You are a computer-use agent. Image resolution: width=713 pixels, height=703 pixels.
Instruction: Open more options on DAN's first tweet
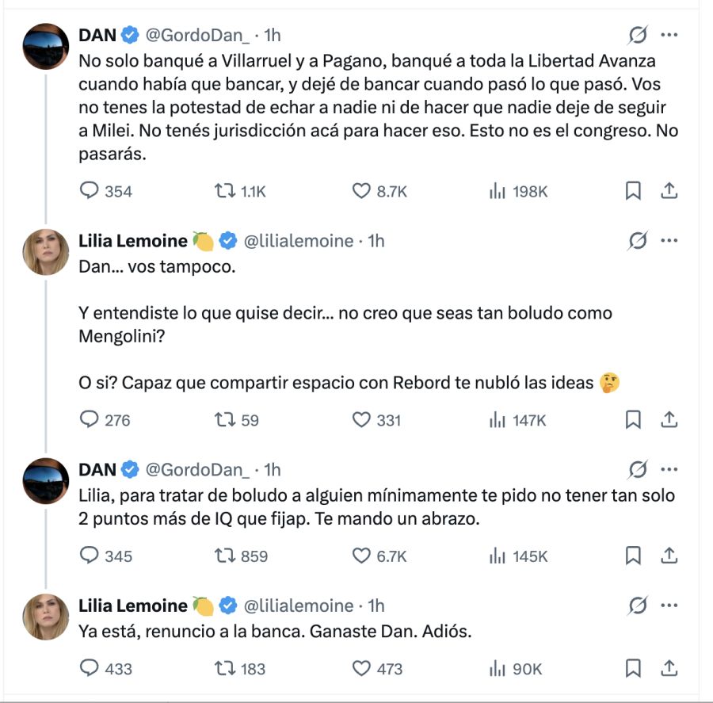(x=669, y=35)
